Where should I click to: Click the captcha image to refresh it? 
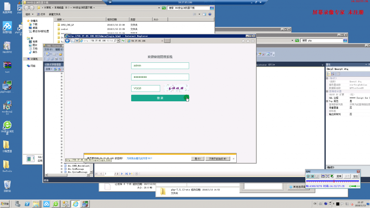coord(176,88)
